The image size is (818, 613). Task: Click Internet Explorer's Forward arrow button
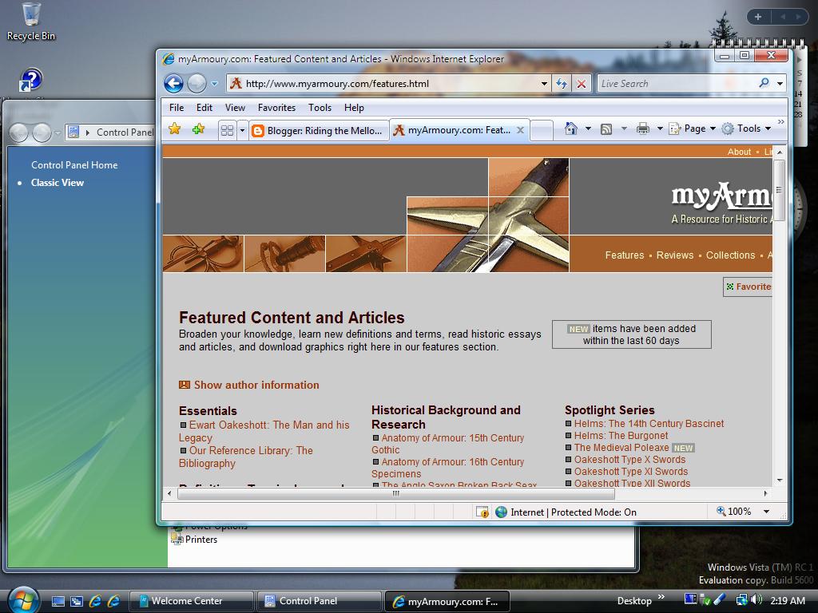point(197,83)
